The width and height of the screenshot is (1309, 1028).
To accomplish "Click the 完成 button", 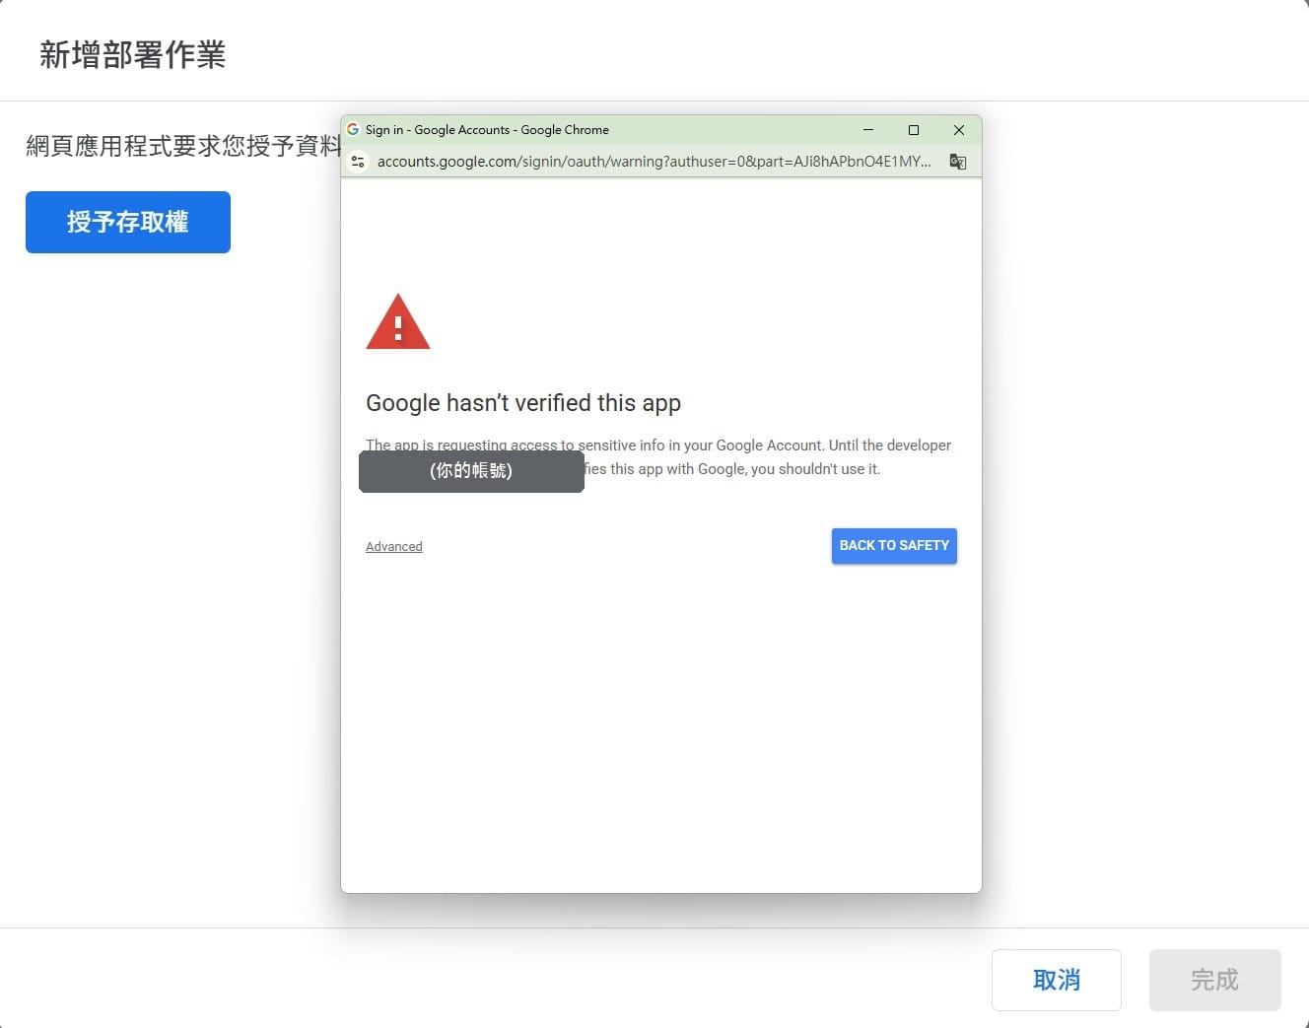I will [1215, 980].
